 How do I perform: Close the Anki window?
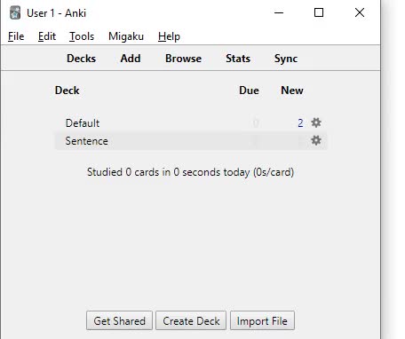coord(360,12)
